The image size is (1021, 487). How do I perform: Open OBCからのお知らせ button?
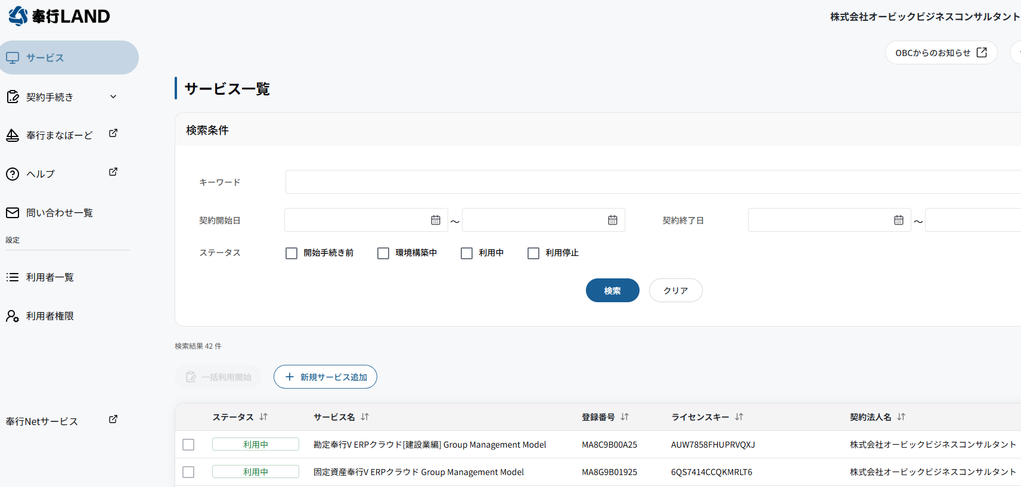(941, 52)
